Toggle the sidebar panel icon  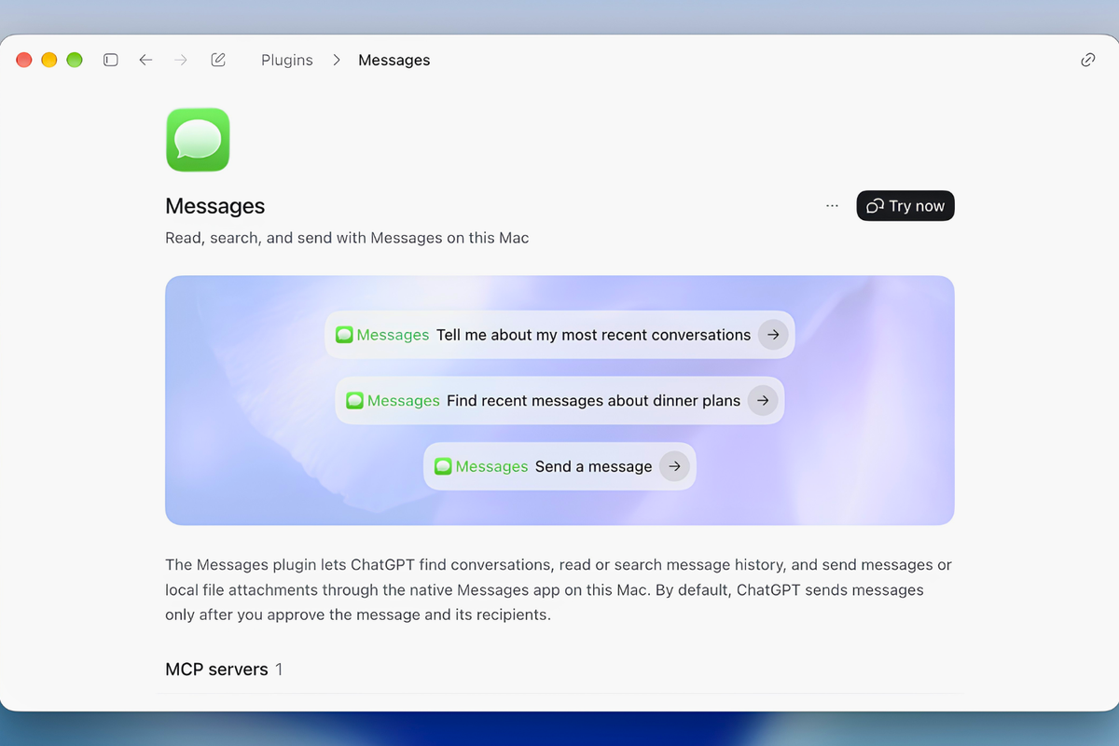click(111, 60)
